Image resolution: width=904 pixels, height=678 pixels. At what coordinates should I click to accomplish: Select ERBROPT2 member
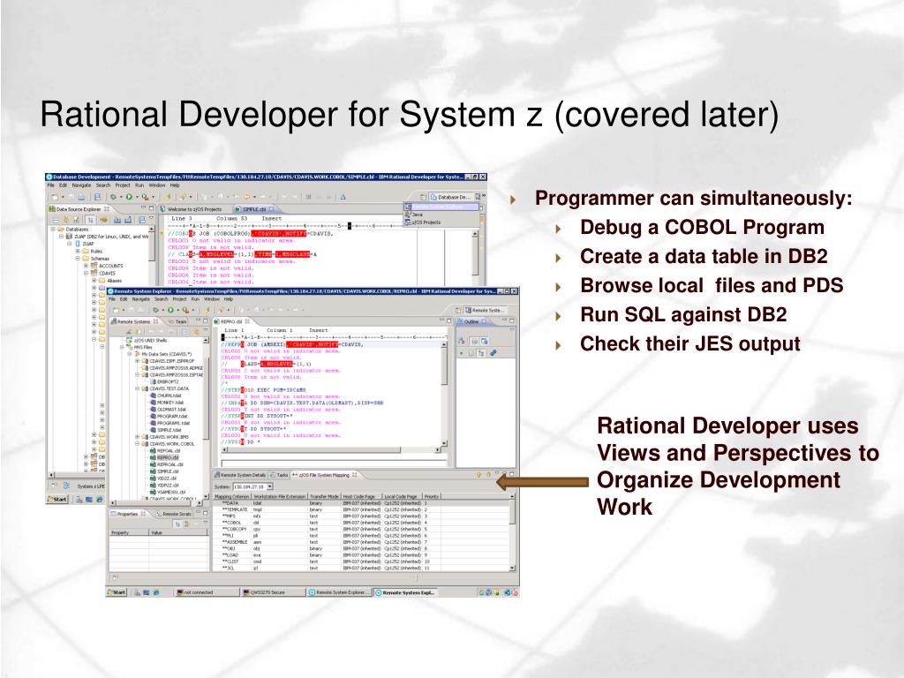pos(168,381)
